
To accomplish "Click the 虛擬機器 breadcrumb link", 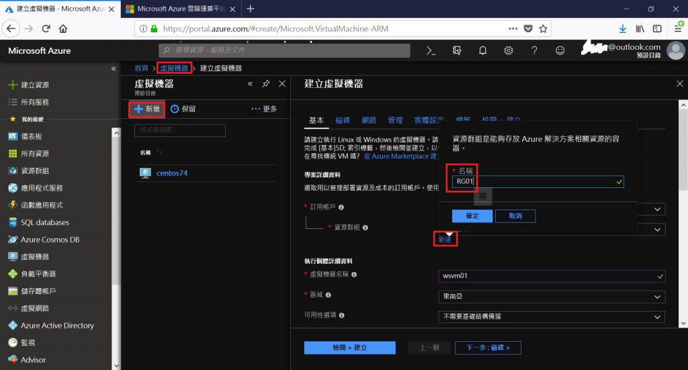I will tap(174, 68).
